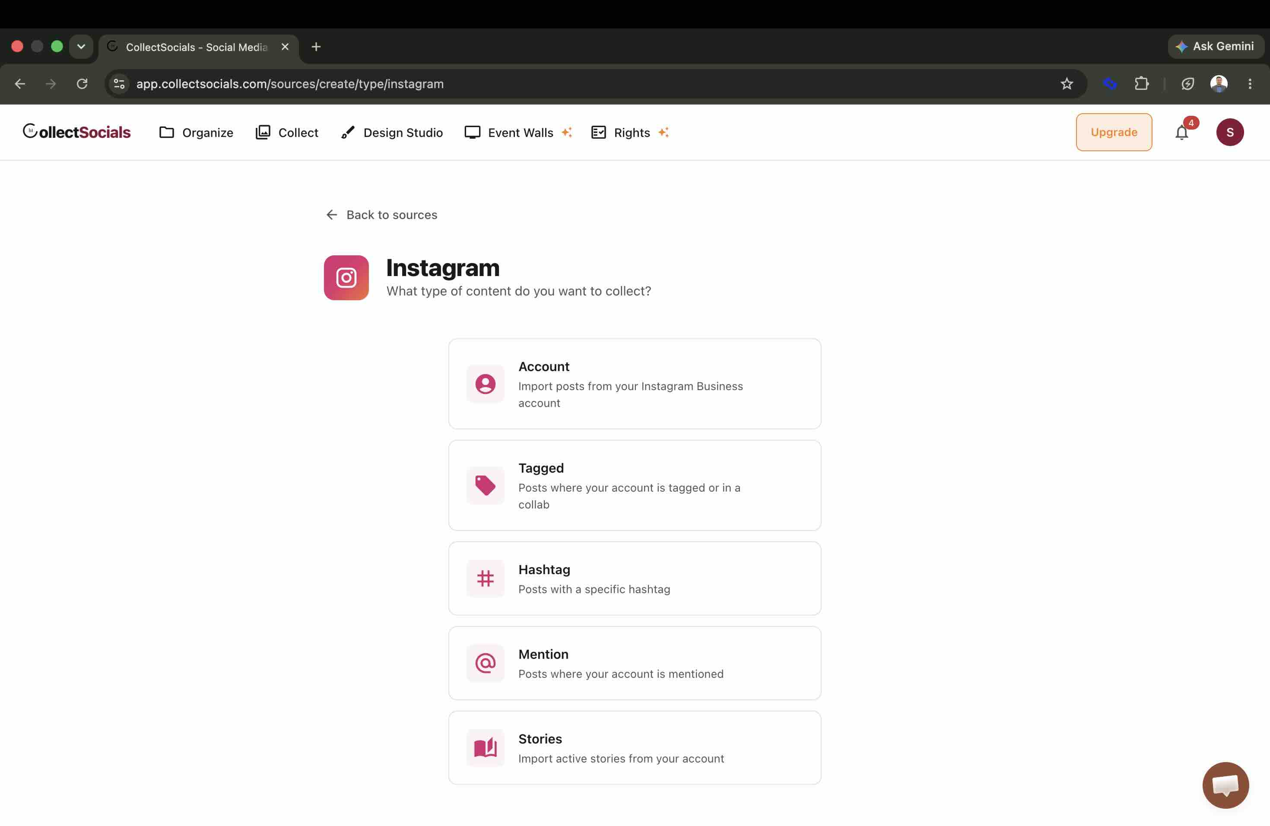
Task: Open the user avatar S menu
Action: point(1229,132)
